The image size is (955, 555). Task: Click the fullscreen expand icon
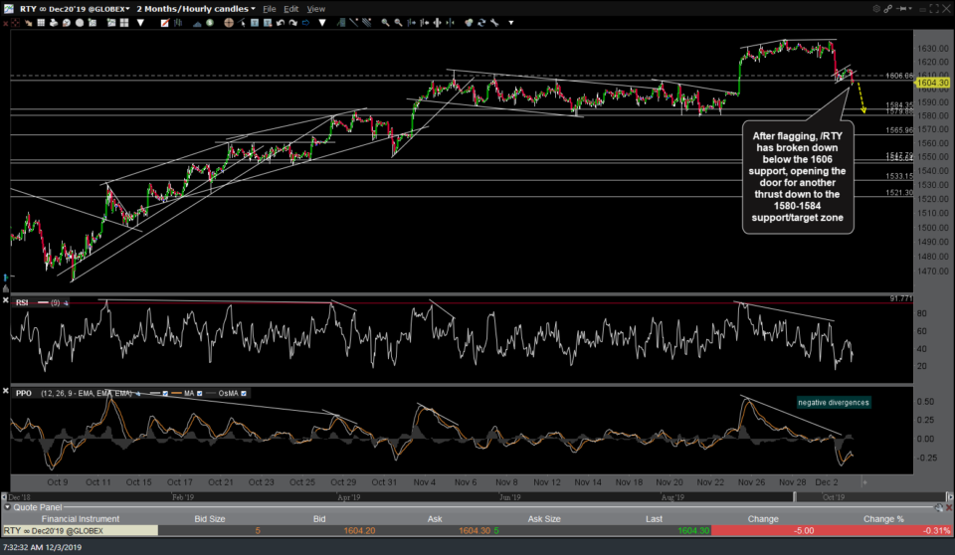click(x=934, y=8)
